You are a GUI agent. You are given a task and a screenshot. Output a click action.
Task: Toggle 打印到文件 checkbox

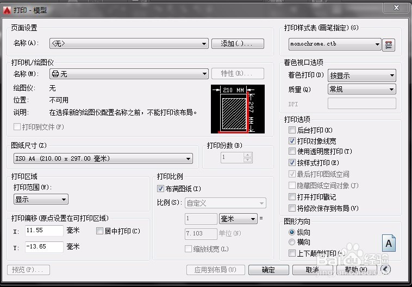(17, 127)
